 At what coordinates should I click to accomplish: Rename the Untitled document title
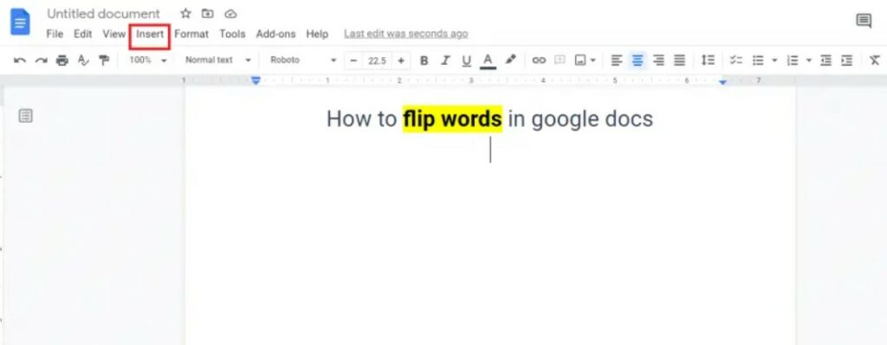click(103, 14)
